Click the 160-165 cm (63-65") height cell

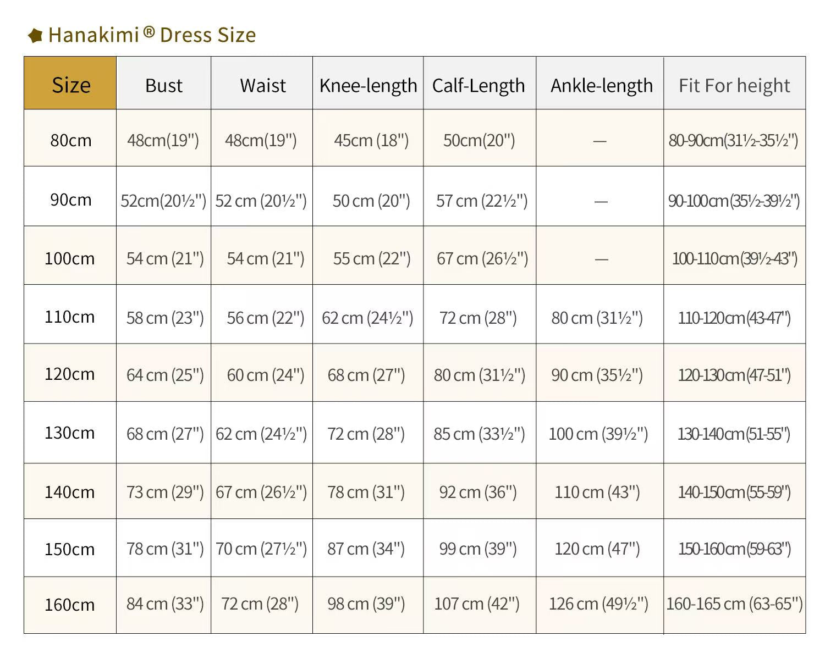(734, 604)
